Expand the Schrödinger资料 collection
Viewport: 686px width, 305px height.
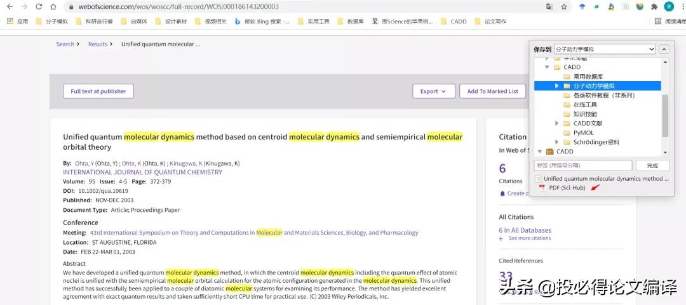point(557,143)
